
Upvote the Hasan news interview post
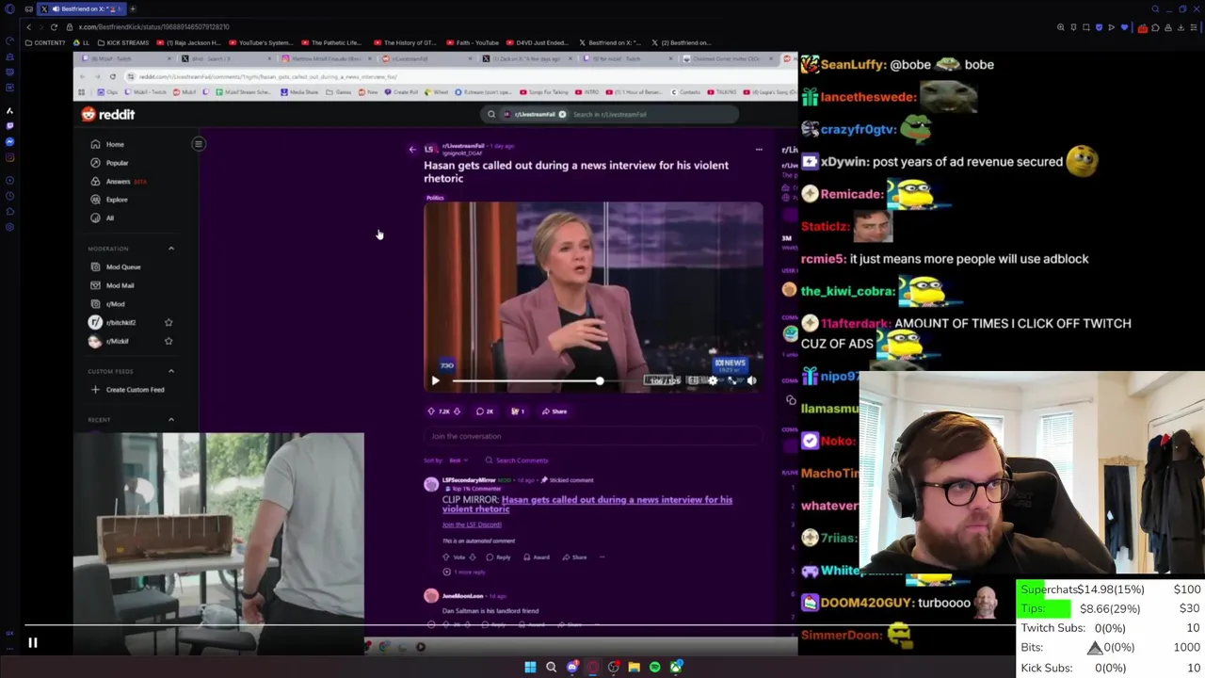pyautogui.click(x=432, y=412)
